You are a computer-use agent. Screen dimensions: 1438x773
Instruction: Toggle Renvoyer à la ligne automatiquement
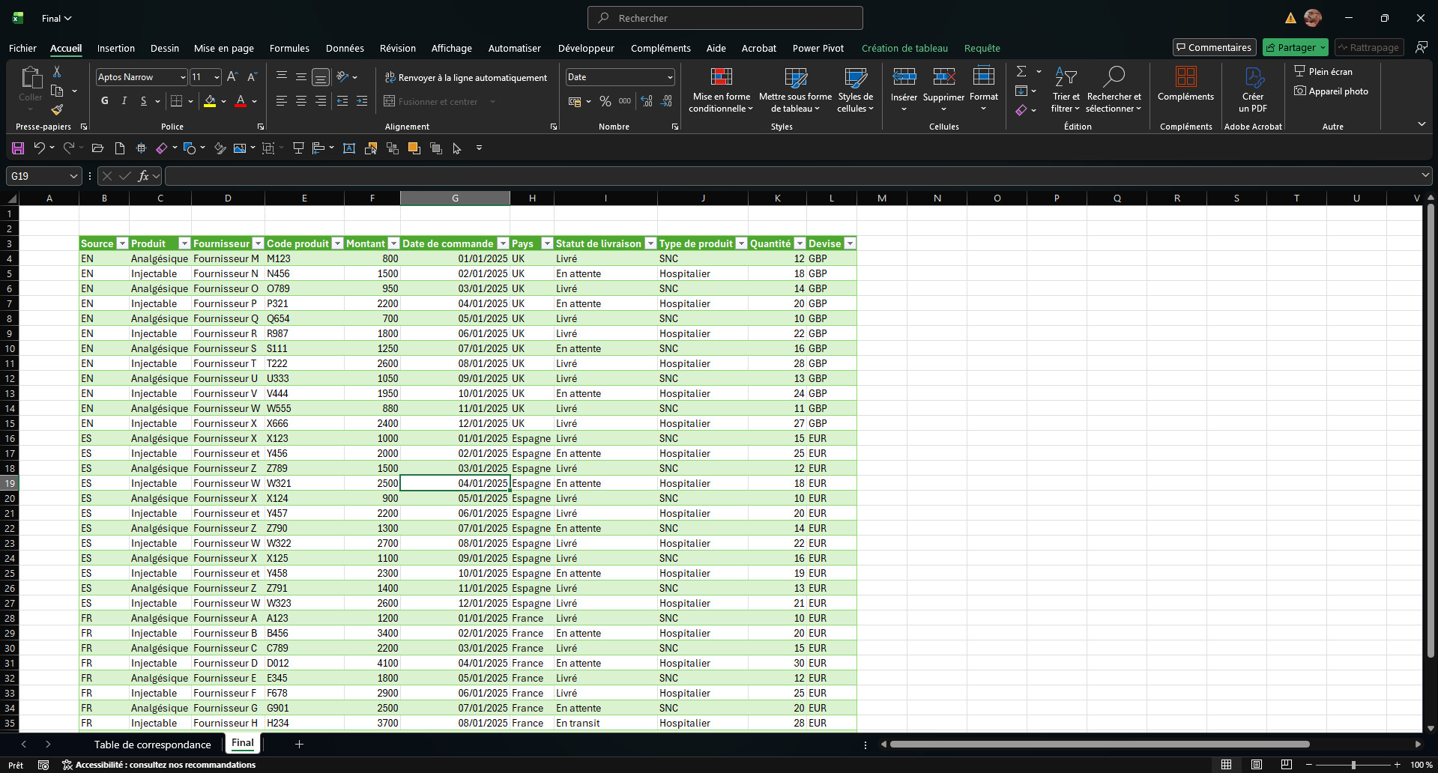point(465,77)
